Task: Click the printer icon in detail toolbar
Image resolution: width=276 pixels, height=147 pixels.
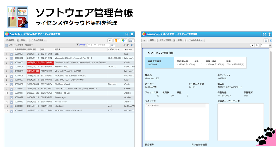Action: tap(266, 40)
